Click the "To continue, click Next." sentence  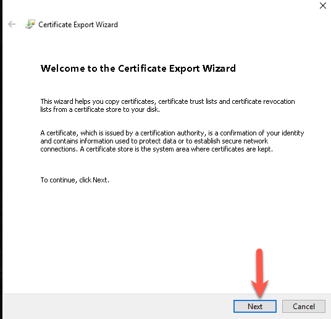click(75, 180)
